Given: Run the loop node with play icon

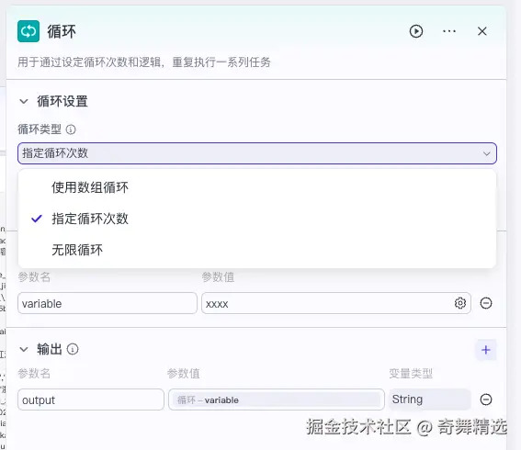Looking at the screenshot, I should (416, 31).
